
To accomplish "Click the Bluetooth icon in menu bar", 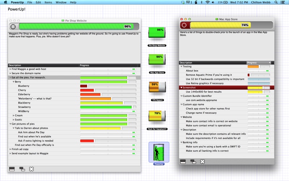I will [202, 2].
